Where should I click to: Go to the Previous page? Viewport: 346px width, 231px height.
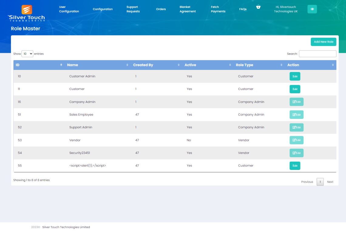click(x=307, y=182)
